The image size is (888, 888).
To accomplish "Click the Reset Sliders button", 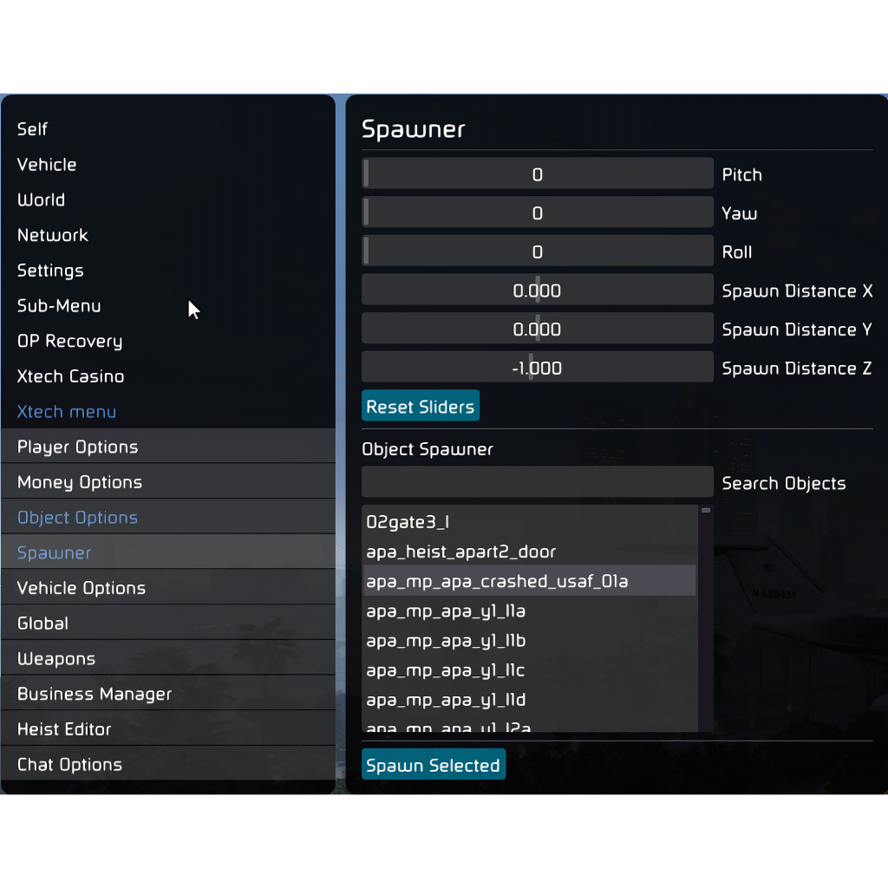I will [x=421, y=407].
